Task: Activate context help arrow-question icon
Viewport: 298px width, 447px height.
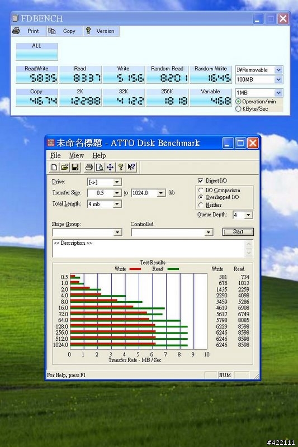Action: tap(131, 167)
